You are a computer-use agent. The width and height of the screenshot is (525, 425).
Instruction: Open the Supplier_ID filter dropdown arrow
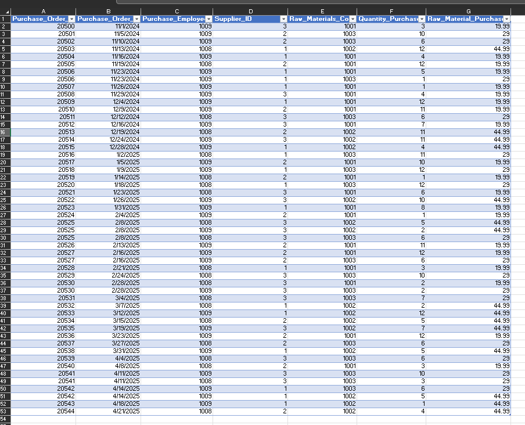(283, 19)
